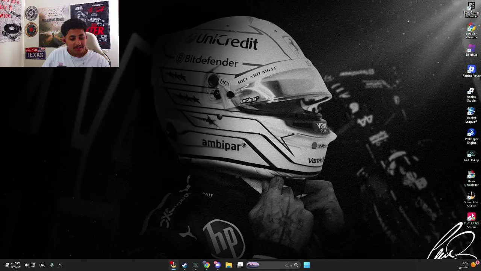Viewport: 481px width, 271px height.
Task: Open Discord from the taskbar
Action: point(218,265)
